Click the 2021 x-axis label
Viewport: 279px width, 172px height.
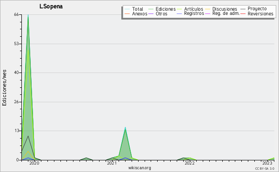[112, 163]
